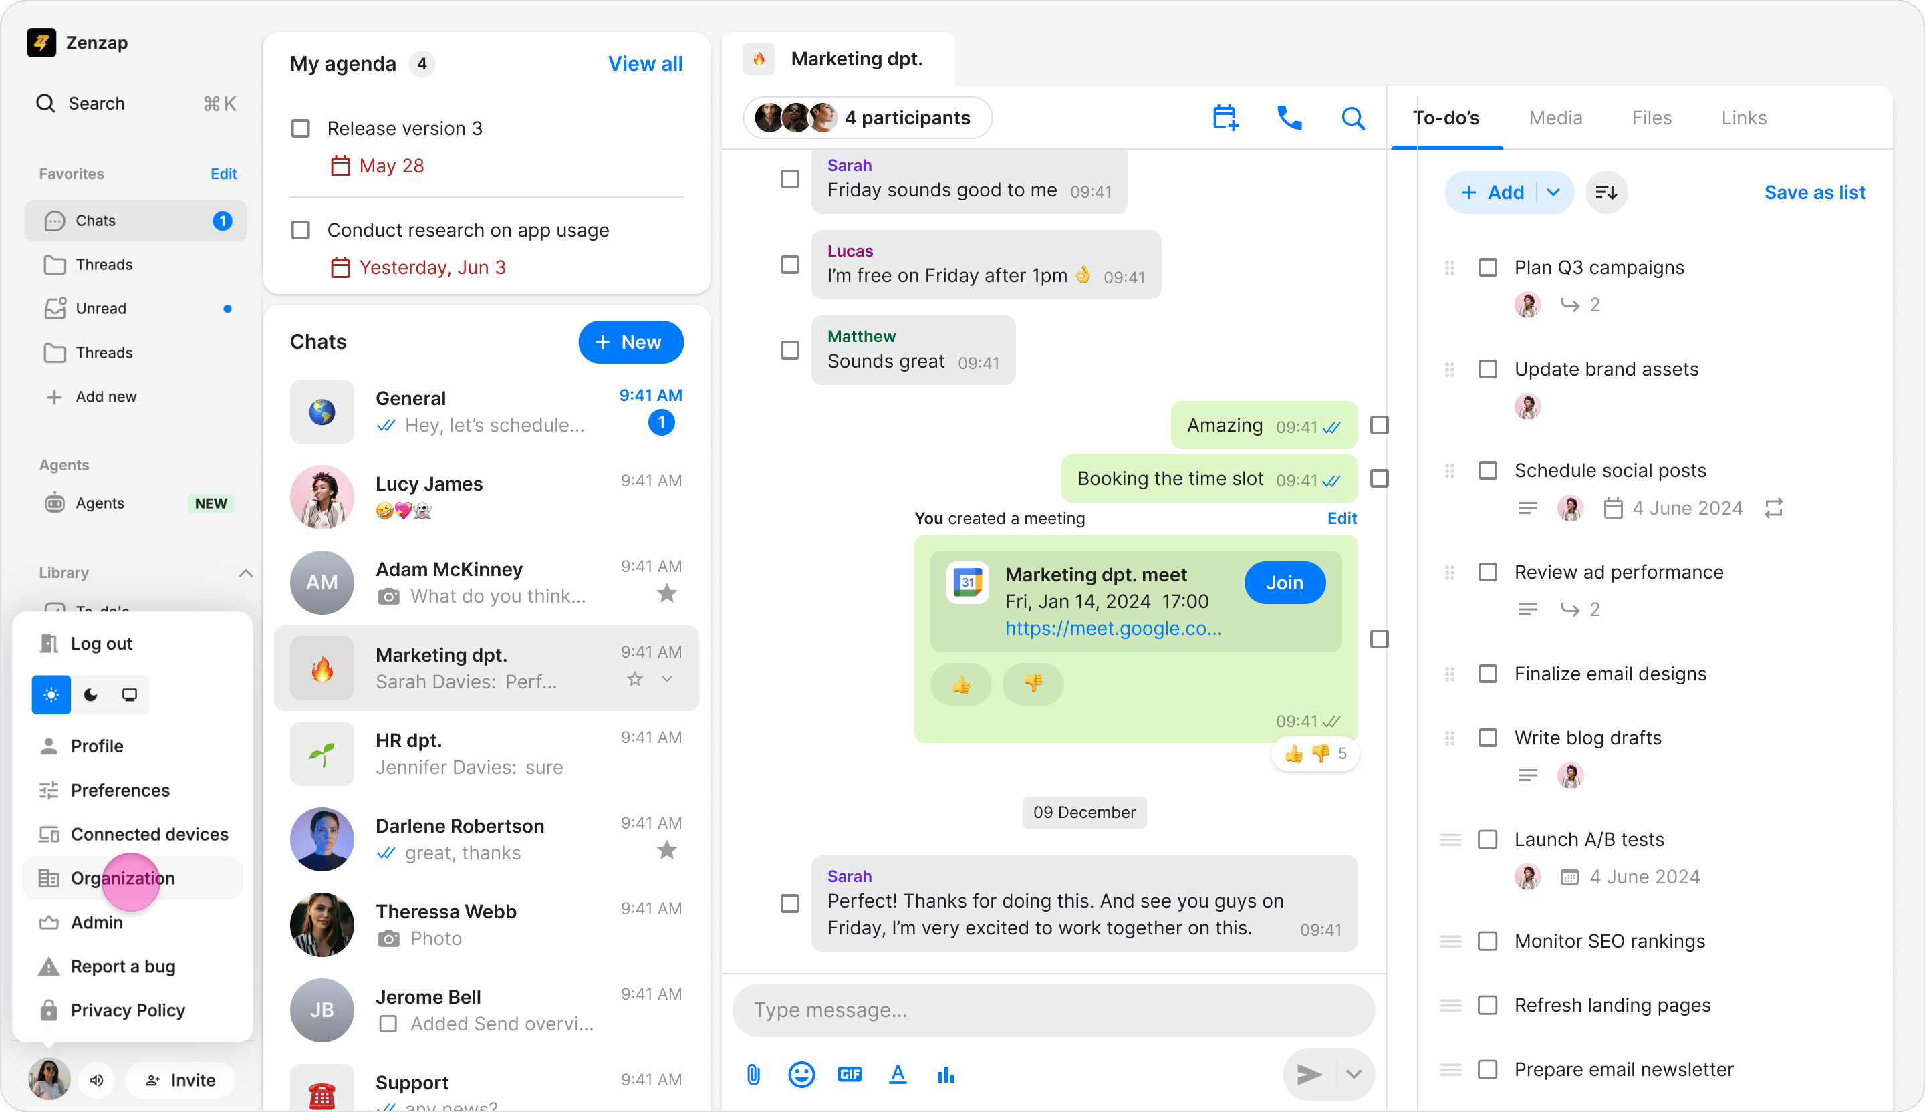Open Google Calendar icon in meeting card

(968, 583)
